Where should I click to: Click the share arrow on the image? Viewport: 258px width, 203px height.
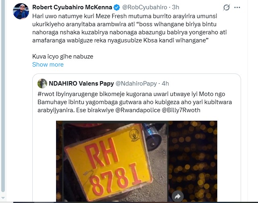pos(177,196)
